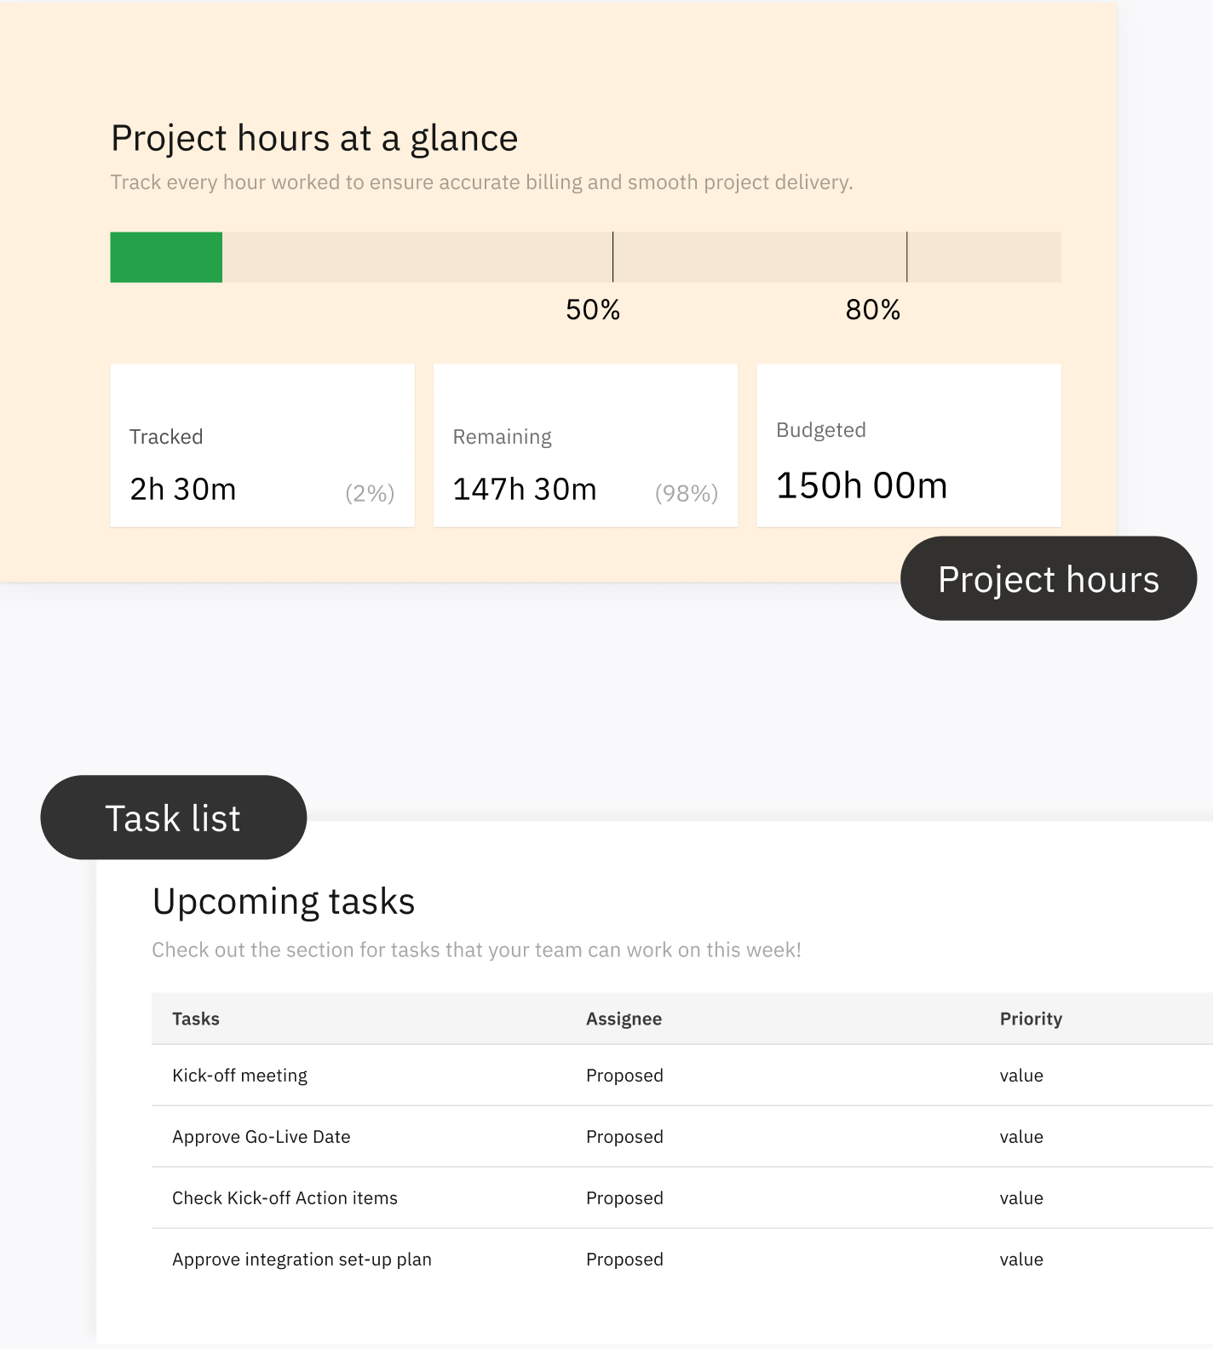Click the Task list pill label

pyautogui.click(x=173, y=818)
